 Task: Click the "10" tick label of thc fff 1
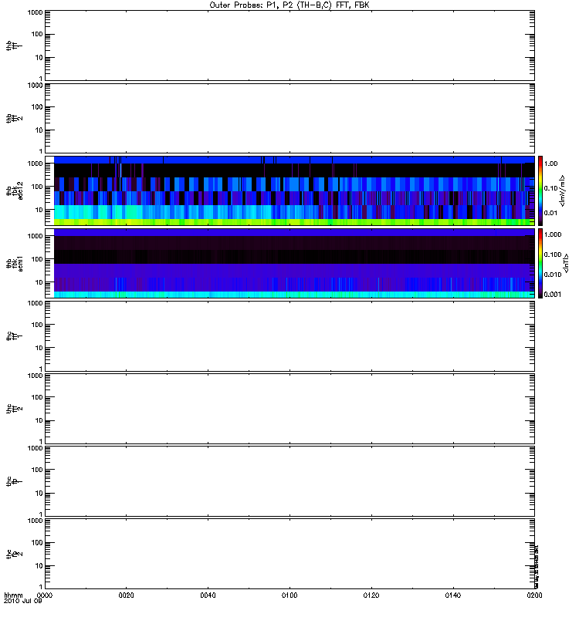39,349
